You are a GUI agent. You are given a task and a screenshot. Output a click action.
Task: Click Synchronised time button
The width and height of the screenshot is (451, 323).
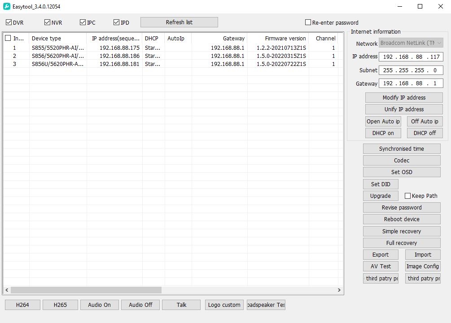pyautogui.click(x=401, y=149)
